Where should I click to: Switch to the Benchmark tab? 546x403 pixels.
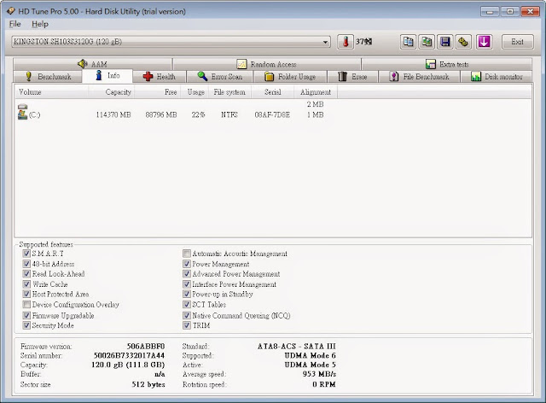(48, 76)
